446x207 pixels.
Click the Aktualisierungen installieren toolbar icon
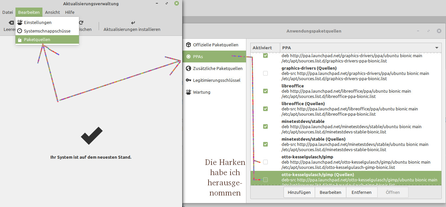[133, 23]
